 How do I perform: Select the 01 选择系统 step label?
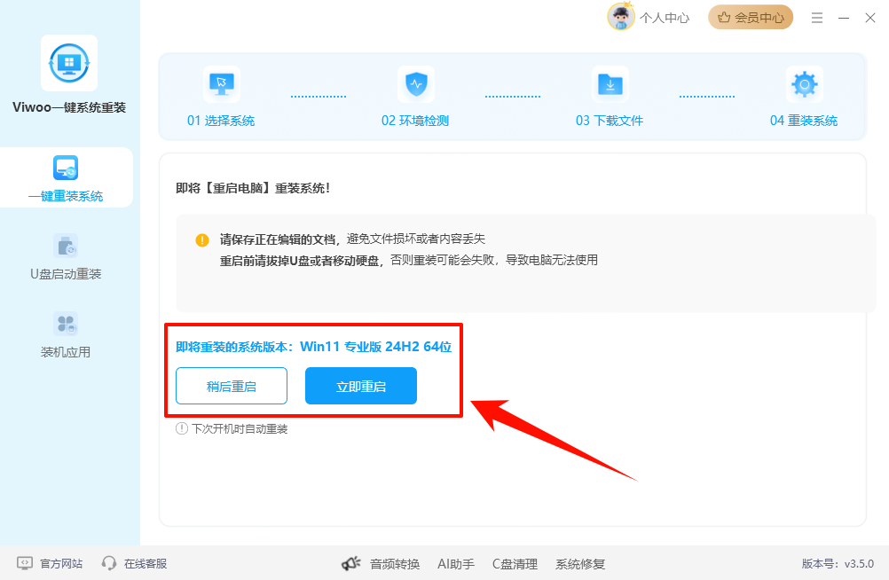point(221,121)
